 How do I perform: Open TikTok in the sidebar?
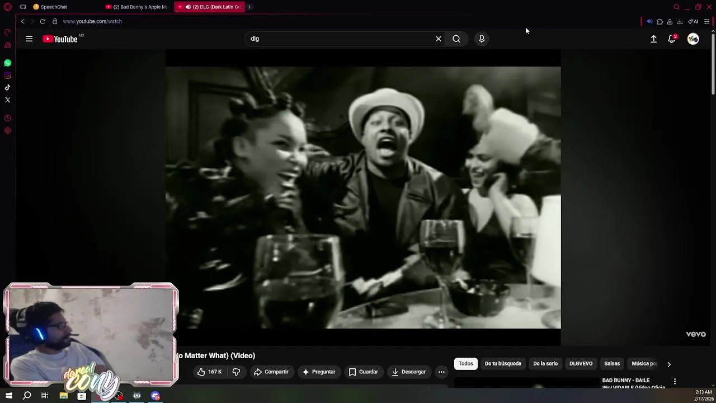tap(8, 87)
